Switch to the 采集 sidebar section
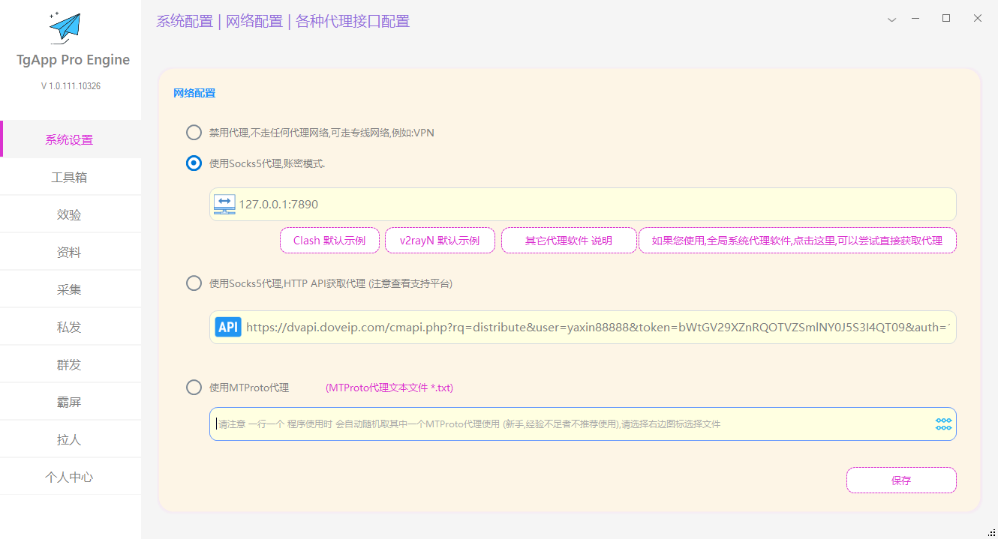Screen dimensions: 998x539 tap(69, 290)
